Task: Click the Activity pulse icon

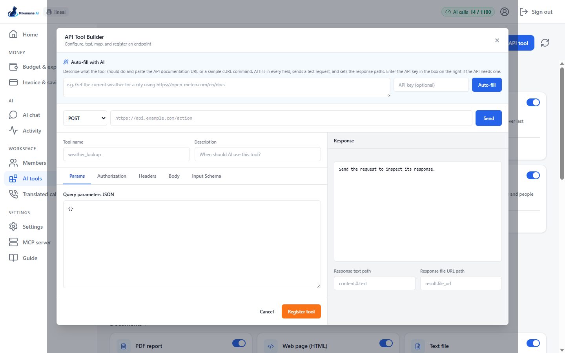Action: coord(13,130)
